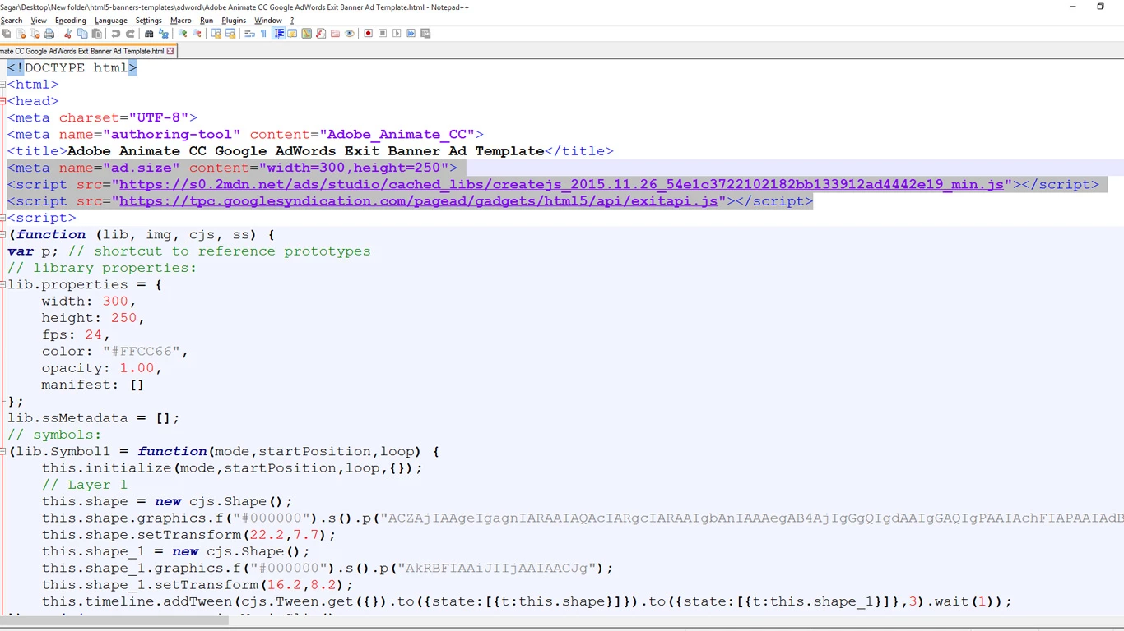The height and width of the screenshot is (631, 1124).
Task: Open the Function List panel icon
Action: 320,34
